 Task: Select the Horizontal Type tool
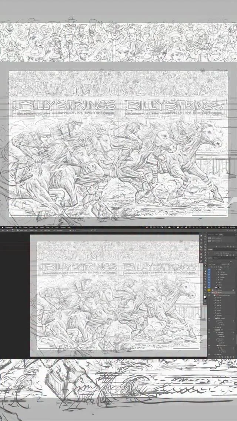[x=205, y=279]
